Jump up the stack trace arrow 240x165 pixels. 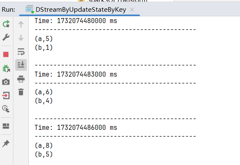(x=21, y=24)
